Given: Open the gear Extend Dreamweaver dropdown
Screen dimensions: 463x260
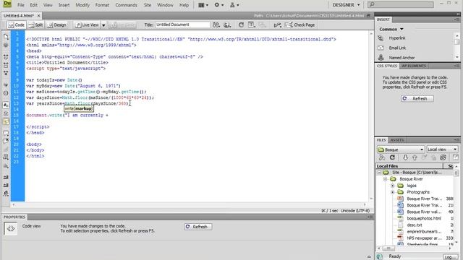Looking at the screenshot, I should pyautogui.click(x=218, y=5).
